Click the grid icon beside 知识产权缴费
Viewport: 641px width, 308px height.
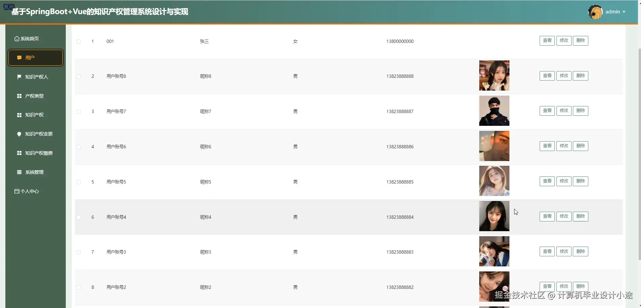point(19,153)
